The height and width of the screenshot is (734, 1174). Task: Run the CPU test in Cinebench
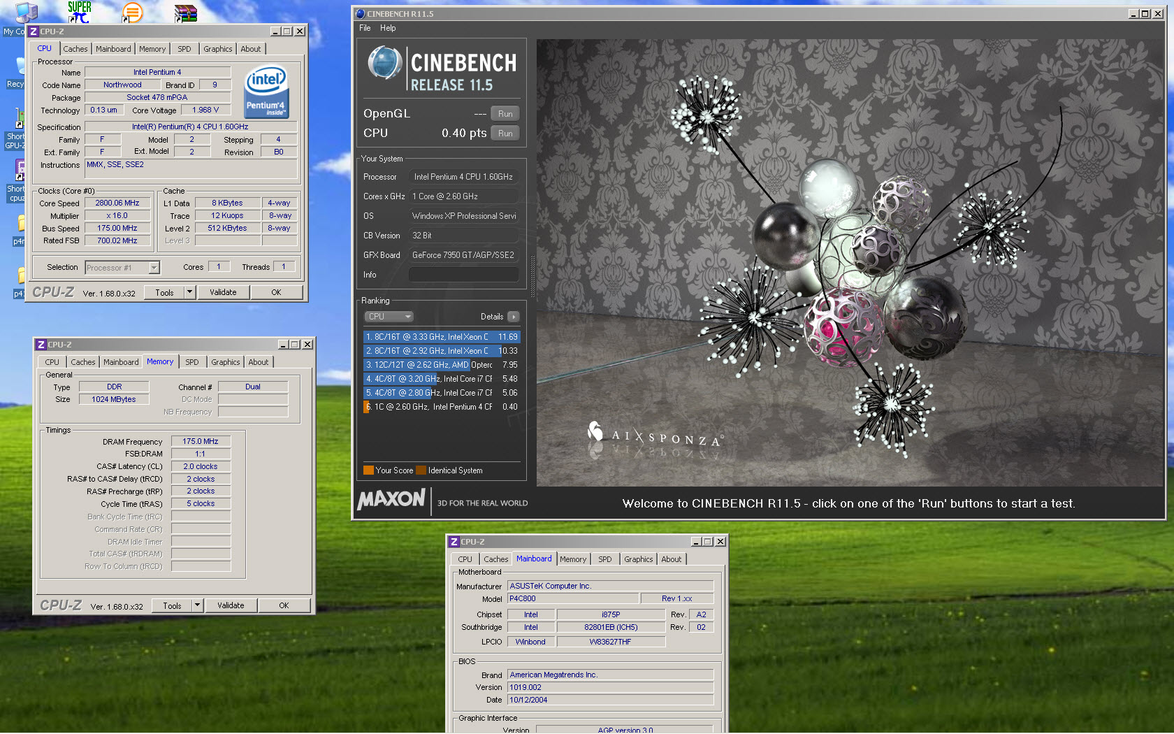(505, 134)
